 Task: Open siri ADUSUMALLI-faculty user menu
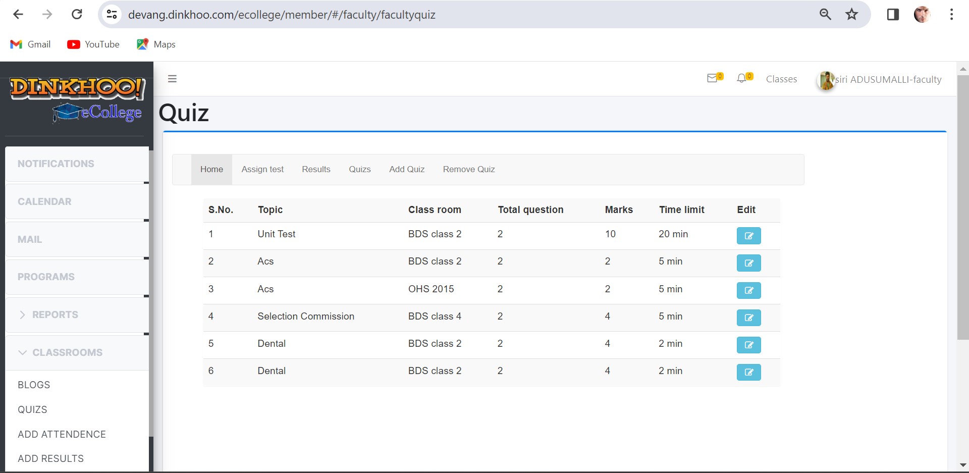point(880,80)
